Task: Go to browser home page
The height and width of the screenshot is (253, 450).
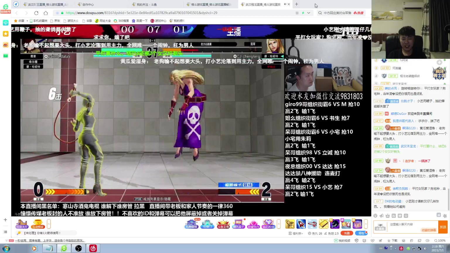Action: [46, 13]
